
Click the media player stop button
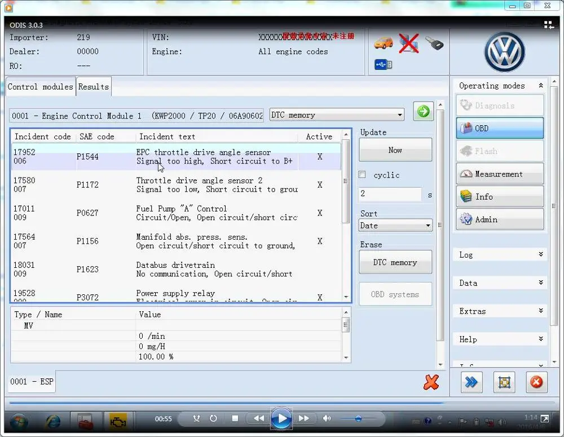pyautogui.click(x=235, y=418)
